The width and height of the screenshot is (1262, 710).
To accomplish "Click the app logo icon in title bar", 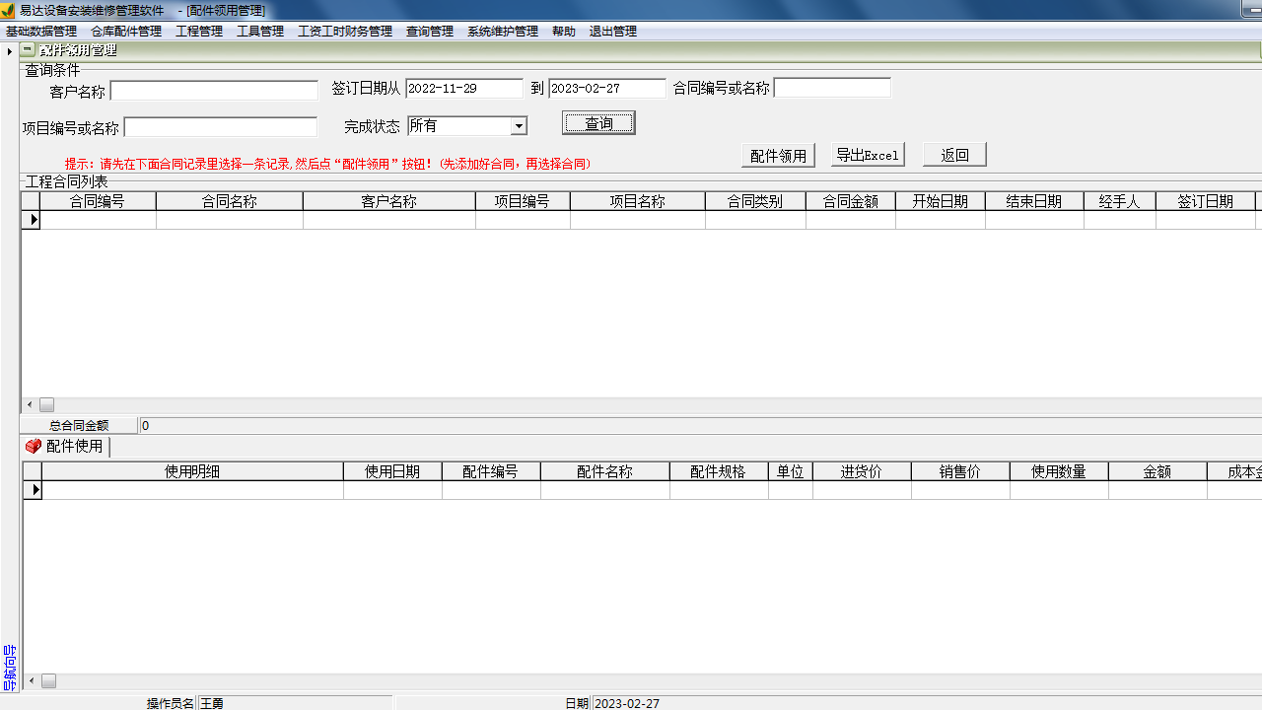I will [x=8, y=10].
